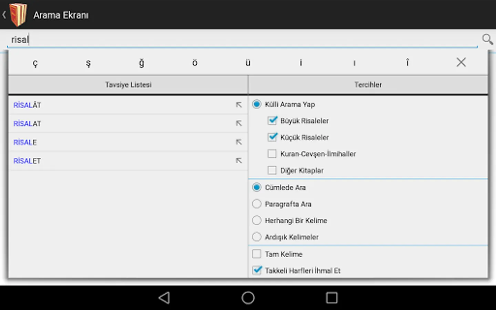This screenshot has width=496, height=310.
Task: Uncheck Büyük Risaleler
Action: point(272,121)
